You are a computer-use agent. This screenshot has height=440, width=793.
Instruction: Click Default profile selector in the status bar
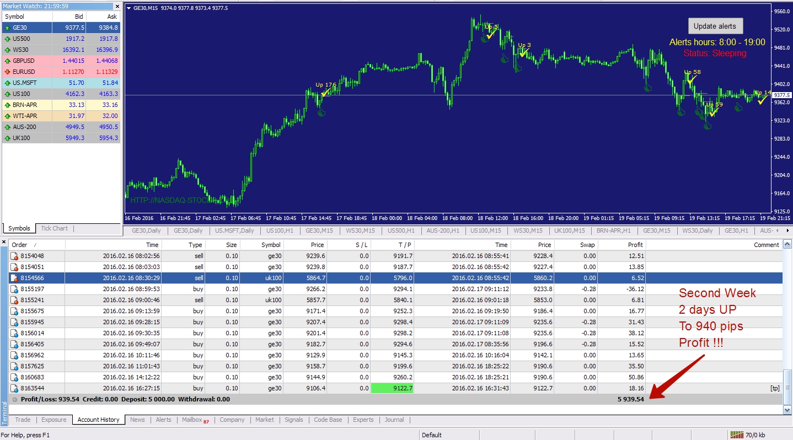(433, 434)
